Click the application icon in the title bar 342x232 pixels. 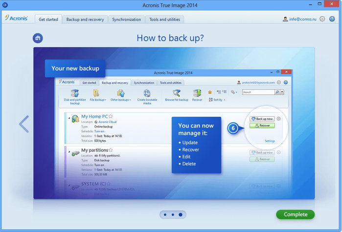point(5,4)
